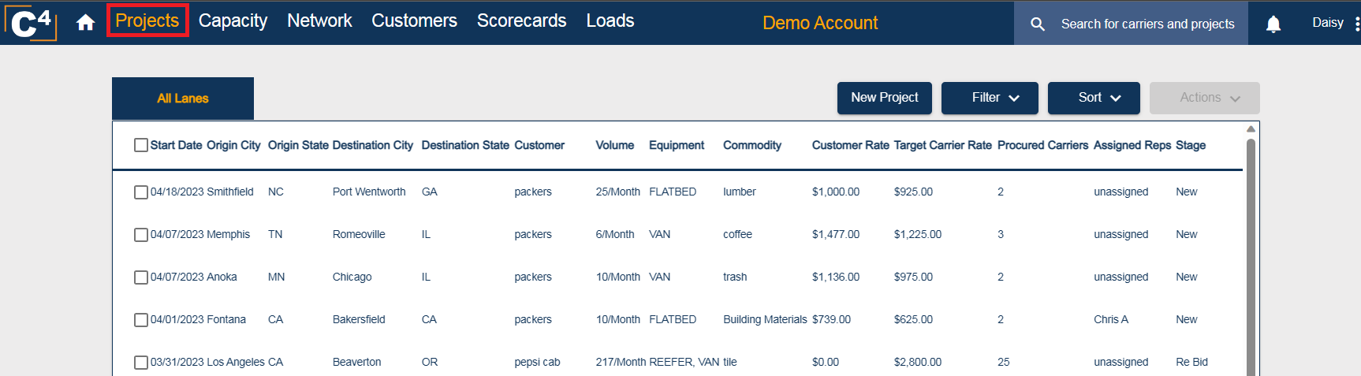This screenshot has width=1361, height=376.
Task: Expand the Filter dropdown
Action: coord(989,98)
